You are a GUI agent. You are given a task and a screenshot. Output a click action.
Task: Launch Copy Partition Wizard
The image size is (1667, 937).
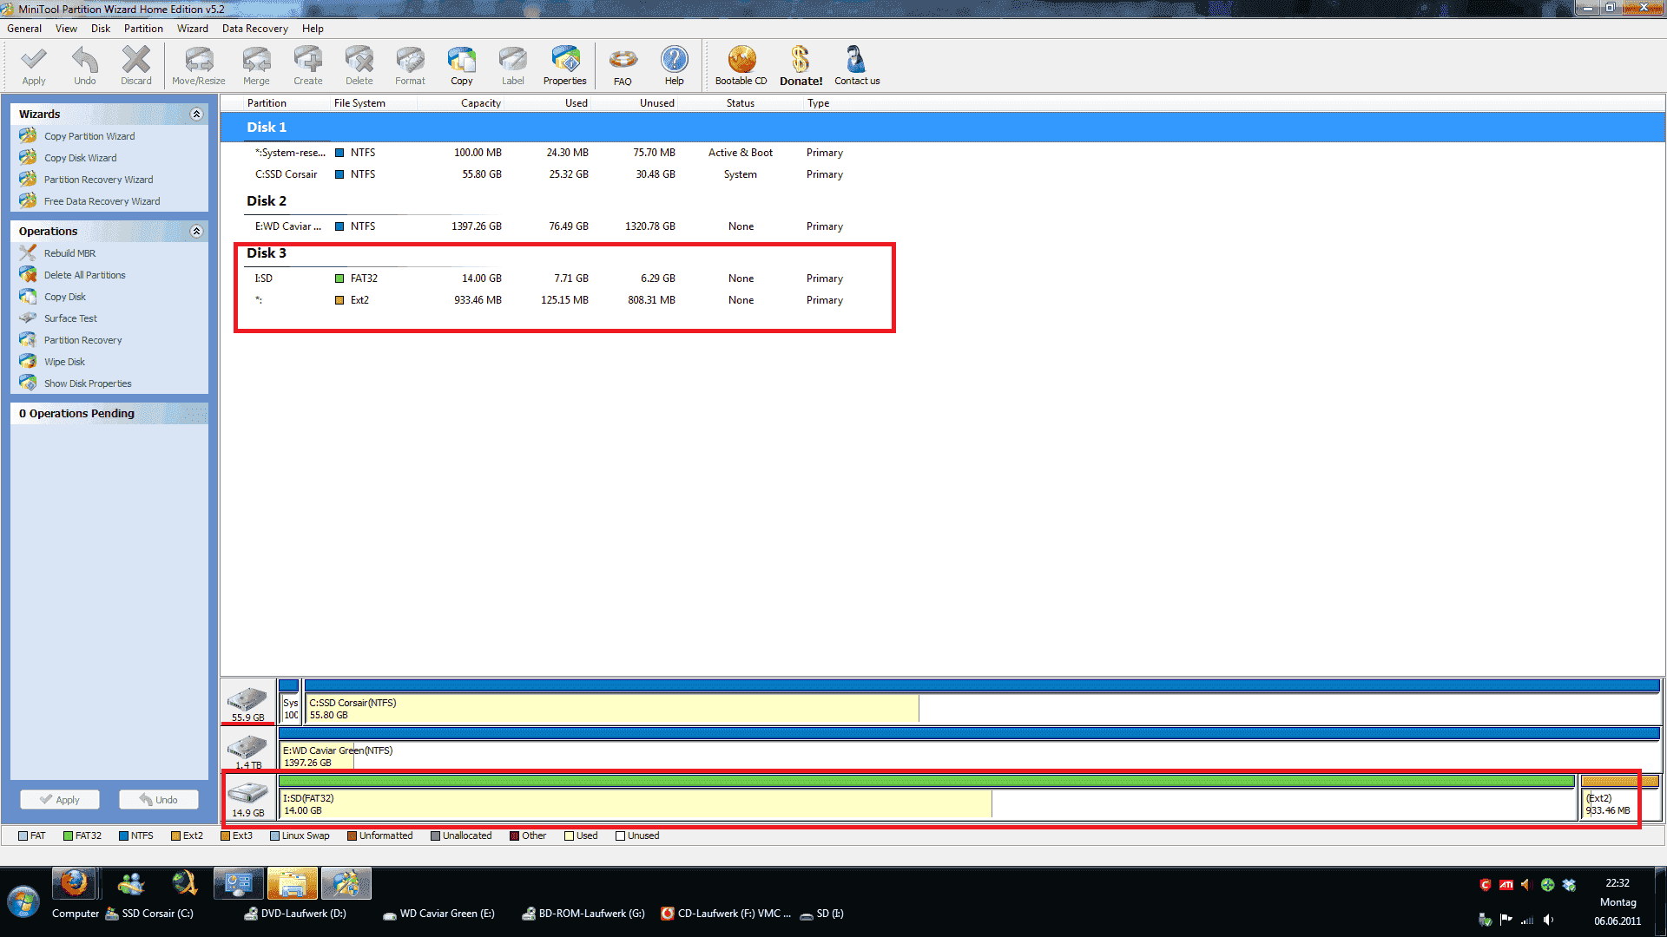pyautogui.click(x=89, y=136)
